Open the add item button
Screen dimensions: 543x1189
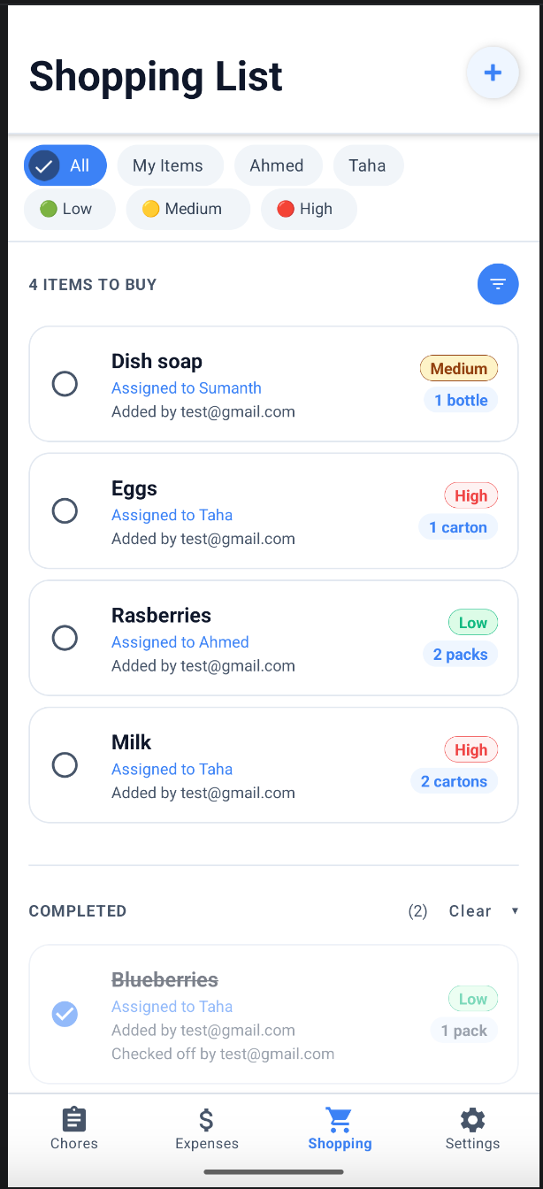coord(493,73)
